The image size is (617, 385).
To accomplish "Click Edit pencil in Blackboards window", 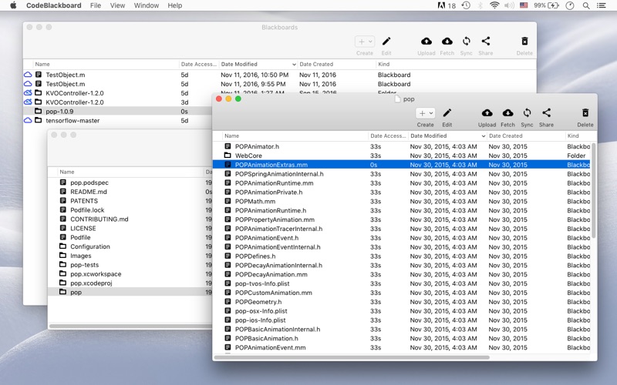I will tap(386, 42).
